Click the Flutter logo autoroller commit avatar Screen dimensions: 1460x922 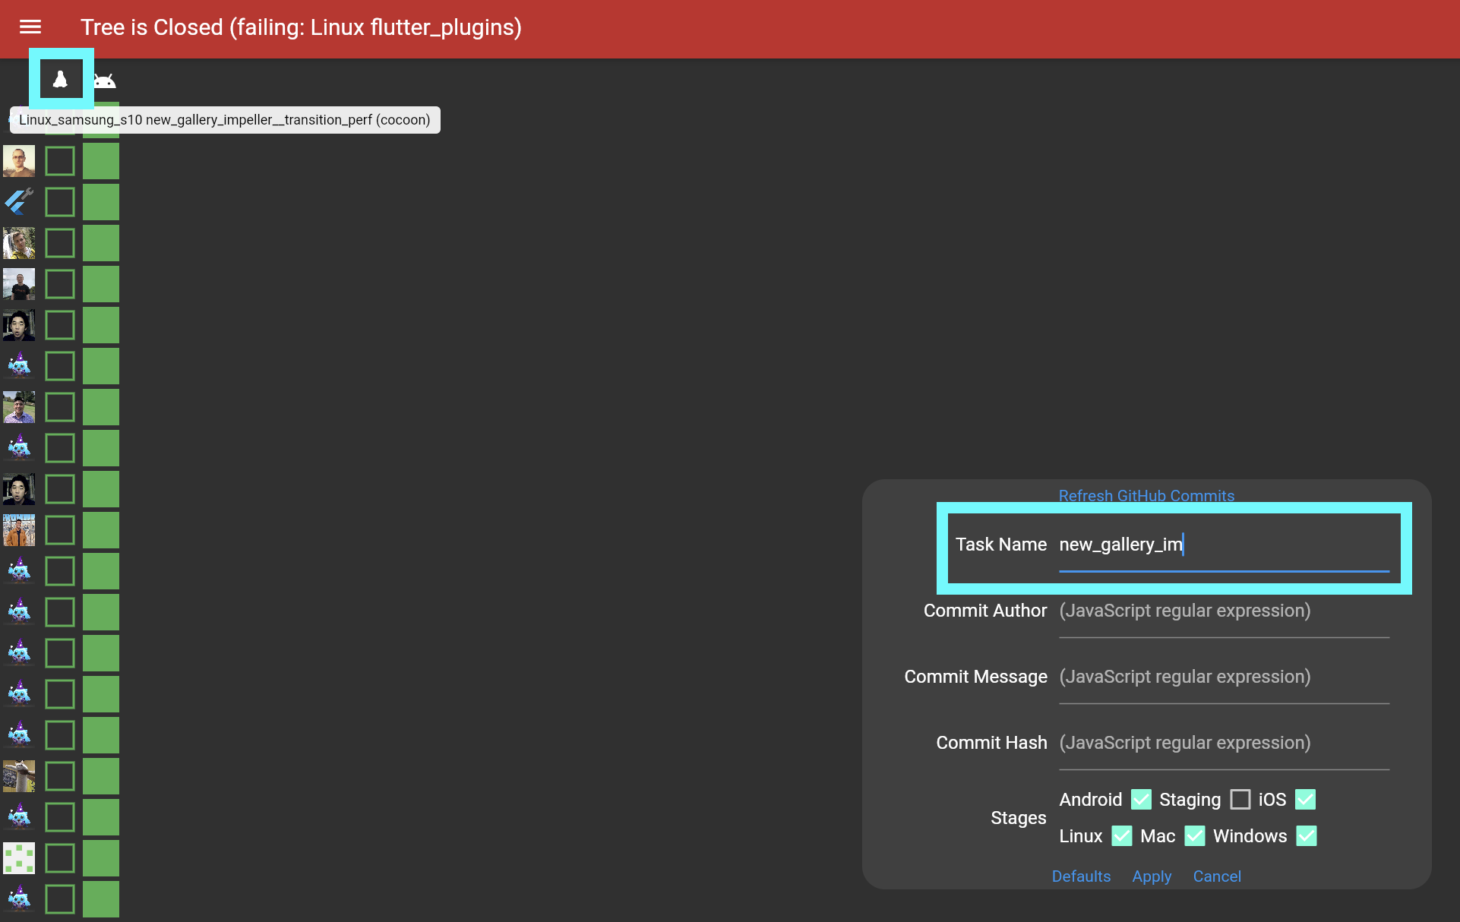19,201
